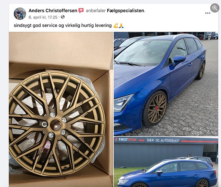Open the Anders Christoffersen name link
The width and height of the screenshot is (221, 187).
(53, 11)
